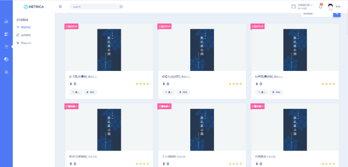Open the 发卡网 card cover image

109,50
